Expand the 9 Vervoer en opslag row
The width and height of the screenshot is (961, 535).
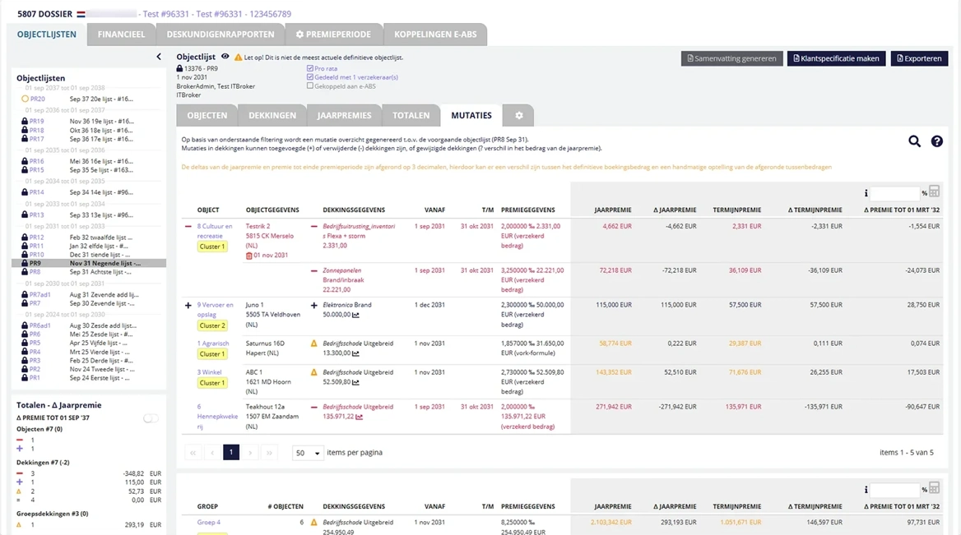pyautogui.click(x=188, y=304)
